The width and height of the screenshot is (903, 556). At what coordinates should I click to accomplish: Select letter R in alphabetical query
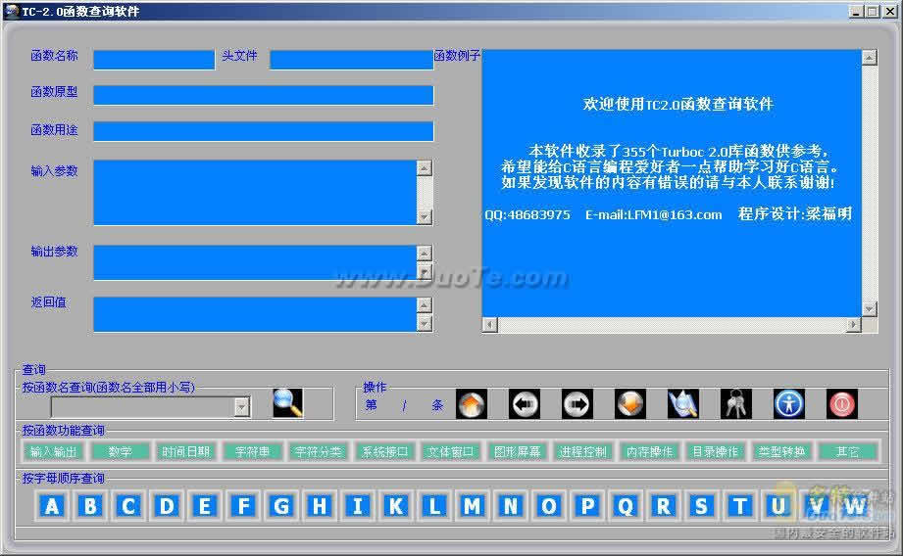click(x=664, y=506)
